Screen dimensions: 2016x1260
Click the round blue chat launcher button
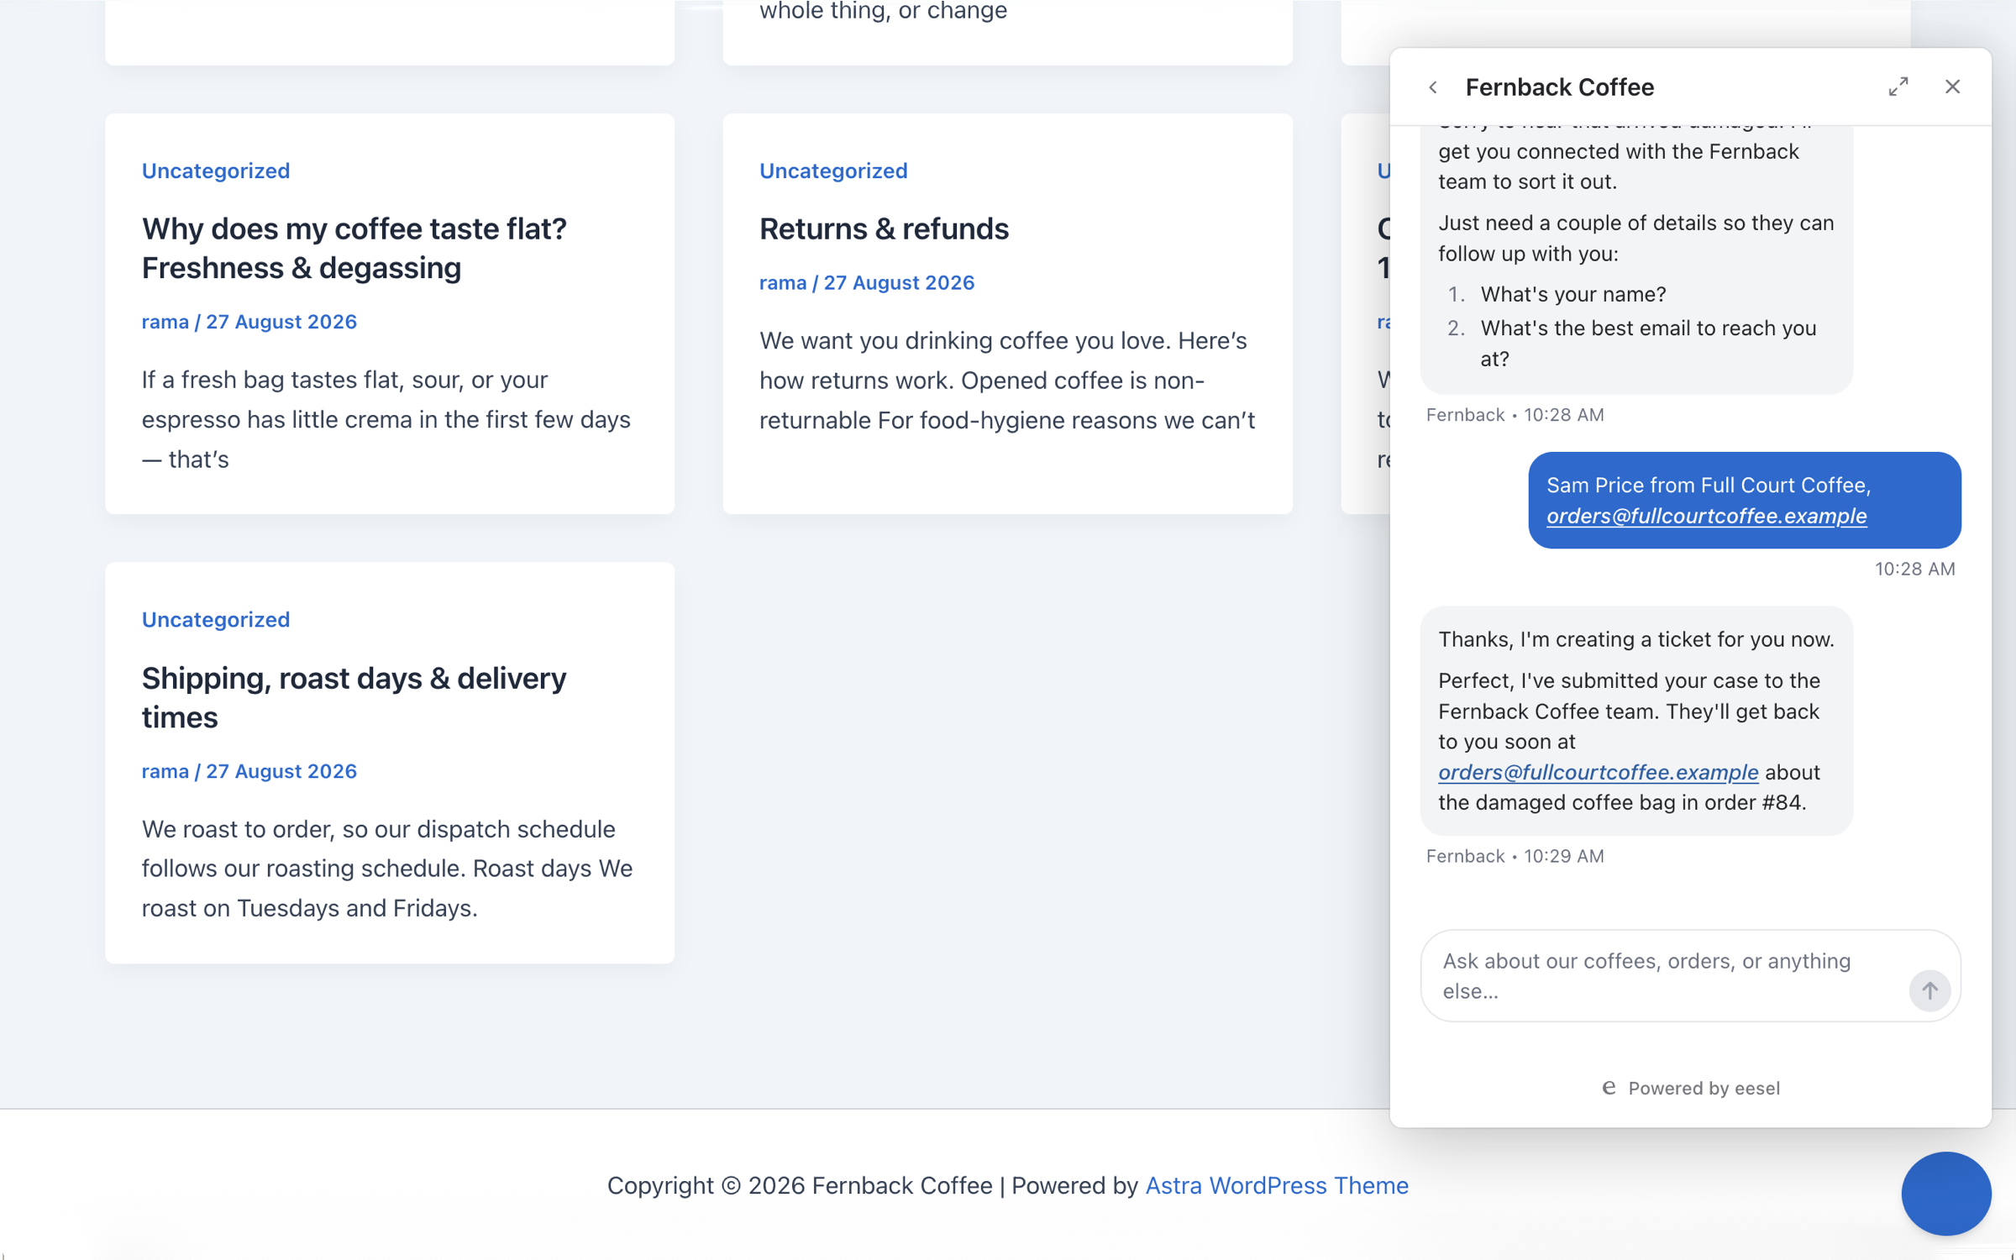tap(1946, 1193)
